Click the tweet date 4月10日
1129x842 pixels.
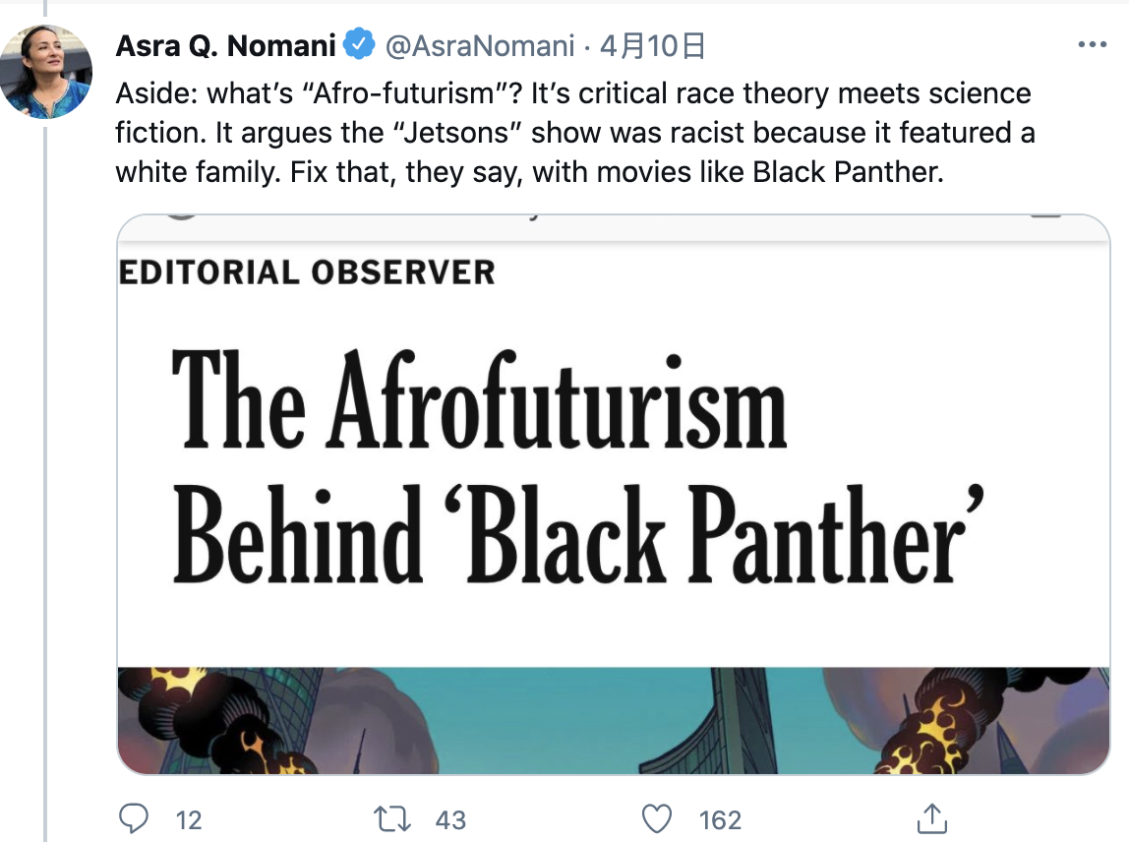click(x=653, y=44)
